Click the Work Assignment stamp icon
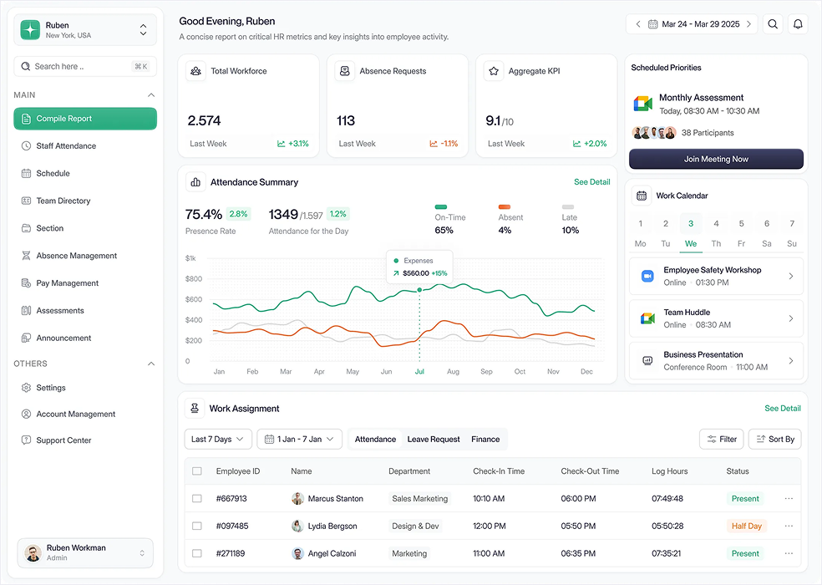Viewport: 822px width, 585px height. (x=195, y=408)
